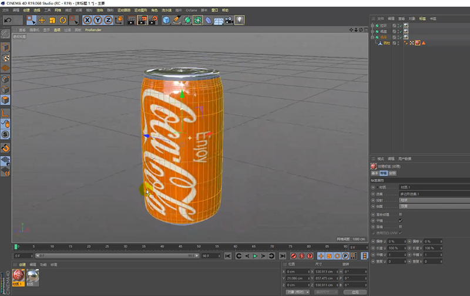Open the size mode dropdown beside 对象 (相对)

tap(326, 292)
